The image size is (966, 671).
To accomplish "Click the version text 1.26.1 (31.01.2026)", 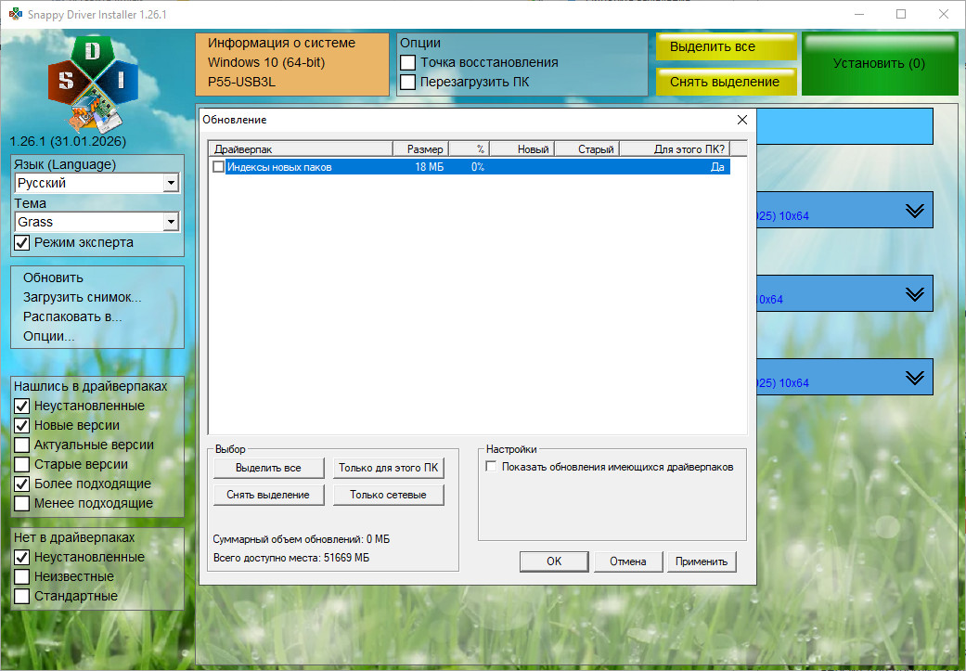I will tap(68, 142).
